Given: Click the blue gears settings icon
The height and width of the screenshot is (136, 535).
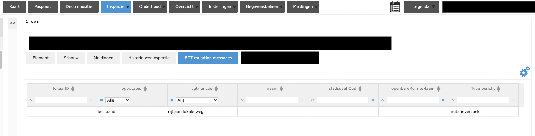Looking at the screenshot, I should (524, 72).
